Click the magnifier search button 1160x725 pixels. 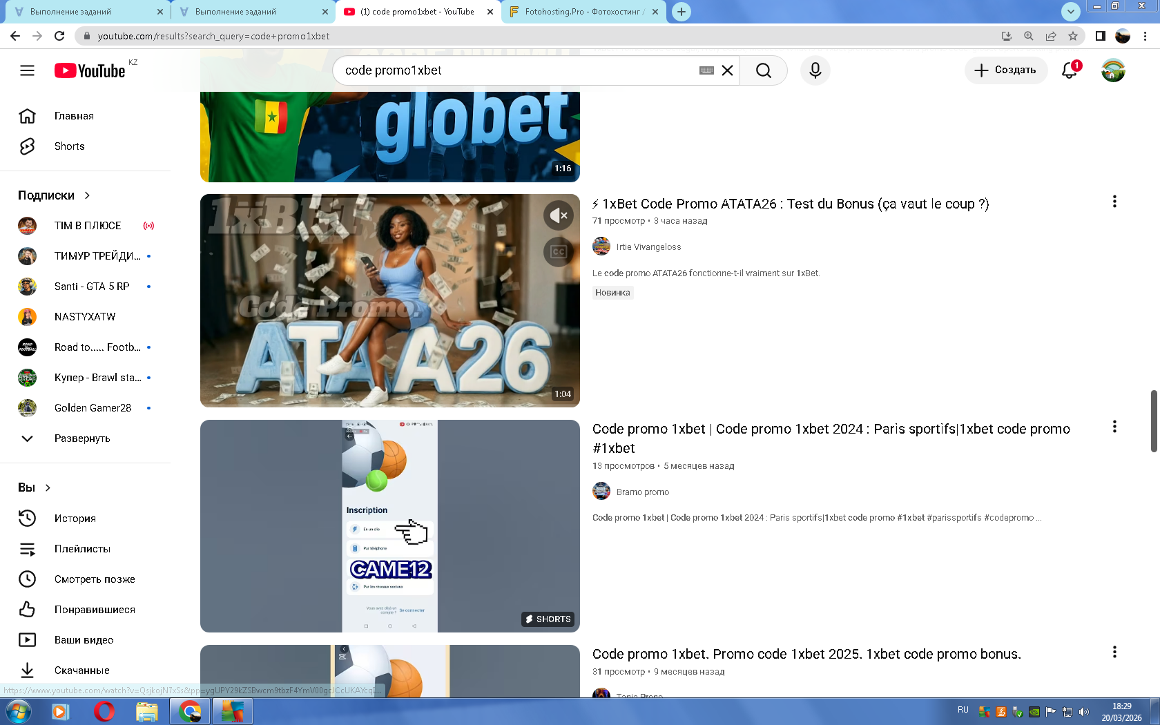(764, 70)
